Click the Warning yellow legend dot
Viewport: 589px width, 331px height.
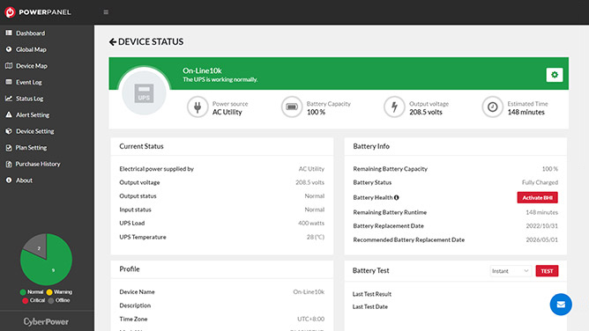pyautogui.click(x=49, y=292)
